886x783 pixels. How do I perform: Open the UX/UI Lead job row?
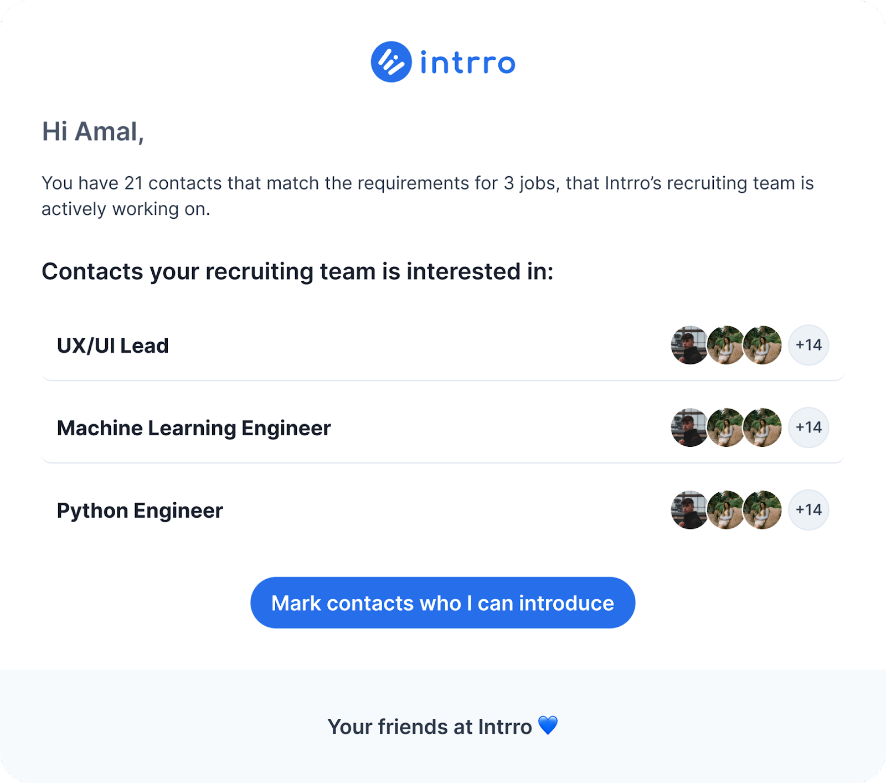[x=113, y=346]
